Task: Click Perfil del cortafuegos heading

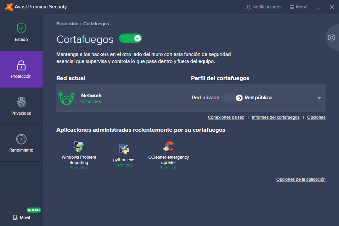Action: 220,78
